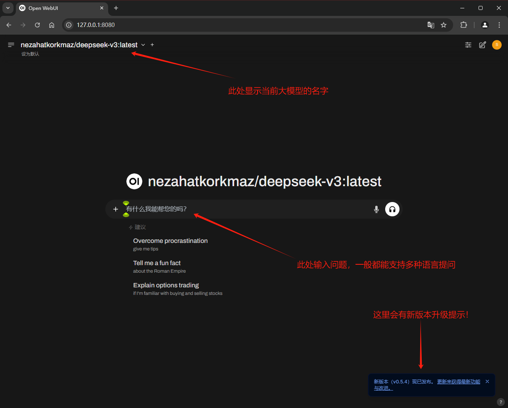Add another model with plus icon

152,45
